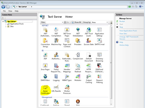Select Application Pools in Connections tree
This screenshot has width=145, height=108.
click(17, 24)
